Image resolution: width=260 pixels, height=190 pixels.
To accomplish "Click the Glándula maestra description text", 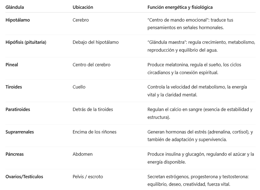I will pos(201,46).
